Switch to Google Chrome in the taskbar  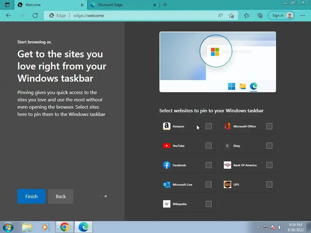[65, 227]
